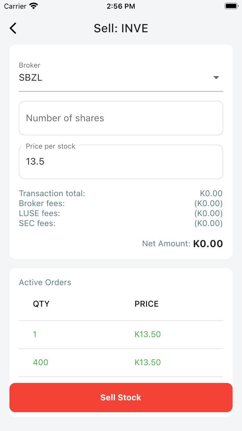Viewport: 242px width, 431px height.
Task: Tap the Active Orders heading
Action: pyautogui.click(x=45, y=282)
